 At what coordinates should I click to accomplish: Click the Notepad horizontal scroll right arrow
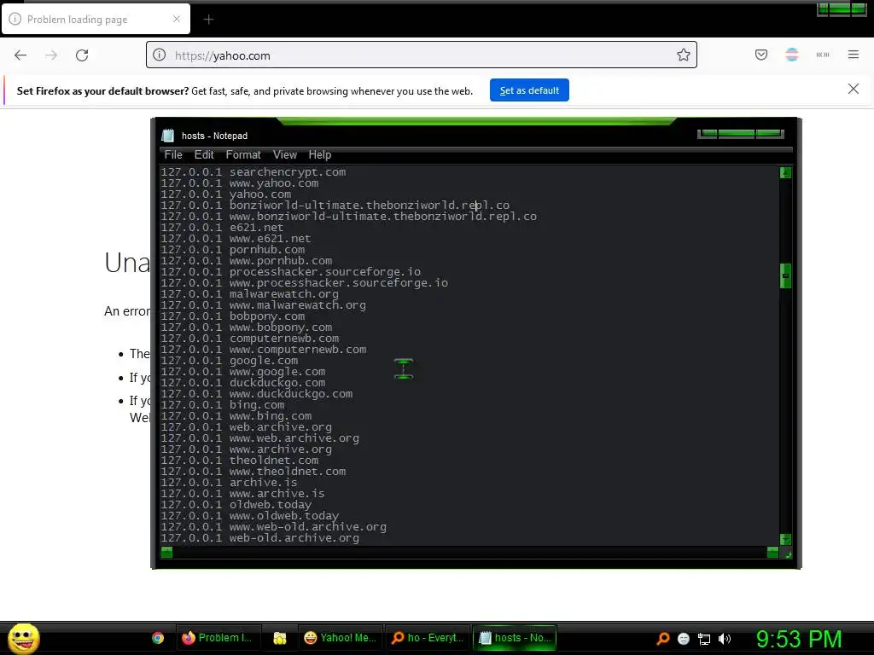point(772,552)
